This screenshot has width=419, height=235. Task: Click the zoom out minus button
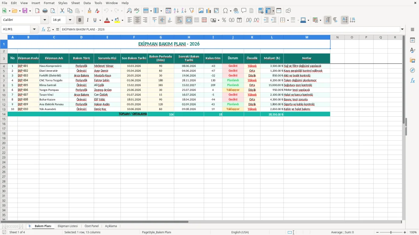[377, 232]
